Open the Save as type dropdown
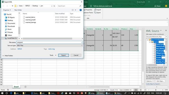The width and height of the screenshot is (169, 95). (x=50, y=45)
